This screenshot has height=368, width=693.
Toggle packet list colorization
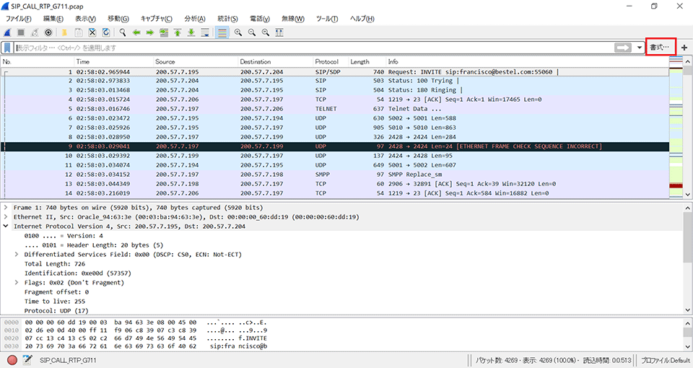222,32
